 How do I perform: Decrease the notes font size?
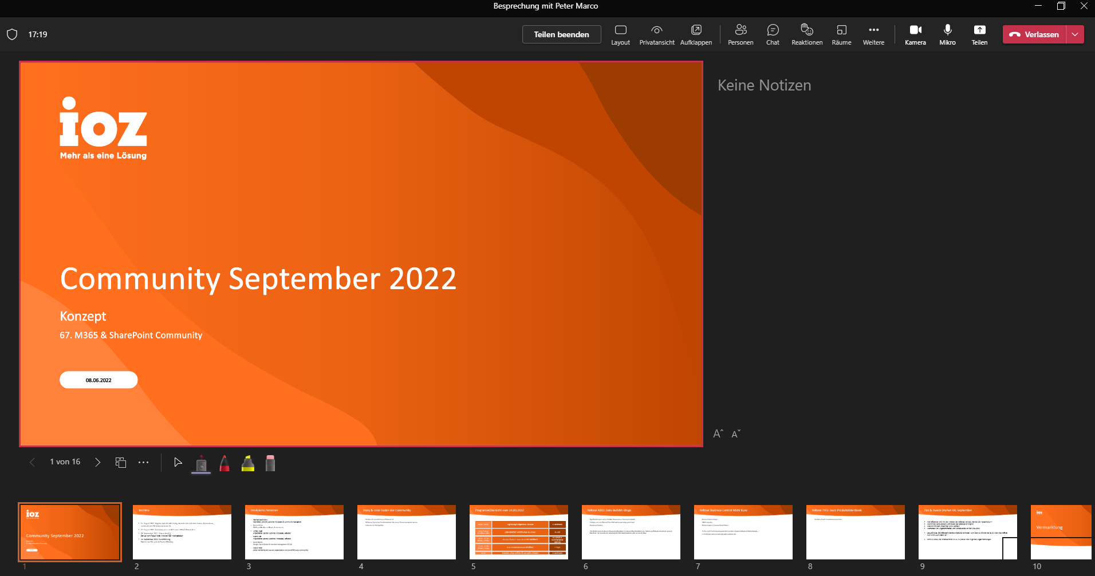click(x=736, y=434)
